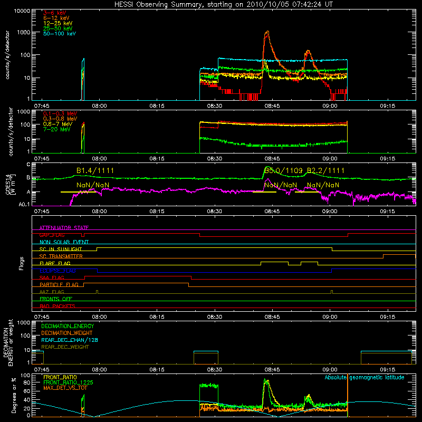Click the raised SAA_FLAG segment
The width and height of the screenshot is (422, 422).
(138, 276)
